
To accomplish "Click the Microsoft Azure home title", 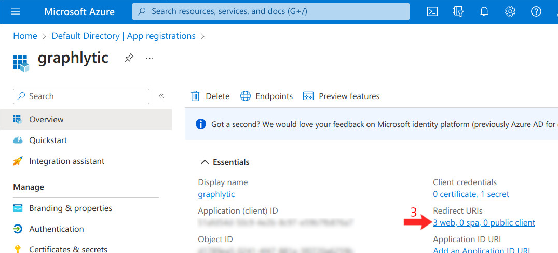I will (x=79, y=12).
